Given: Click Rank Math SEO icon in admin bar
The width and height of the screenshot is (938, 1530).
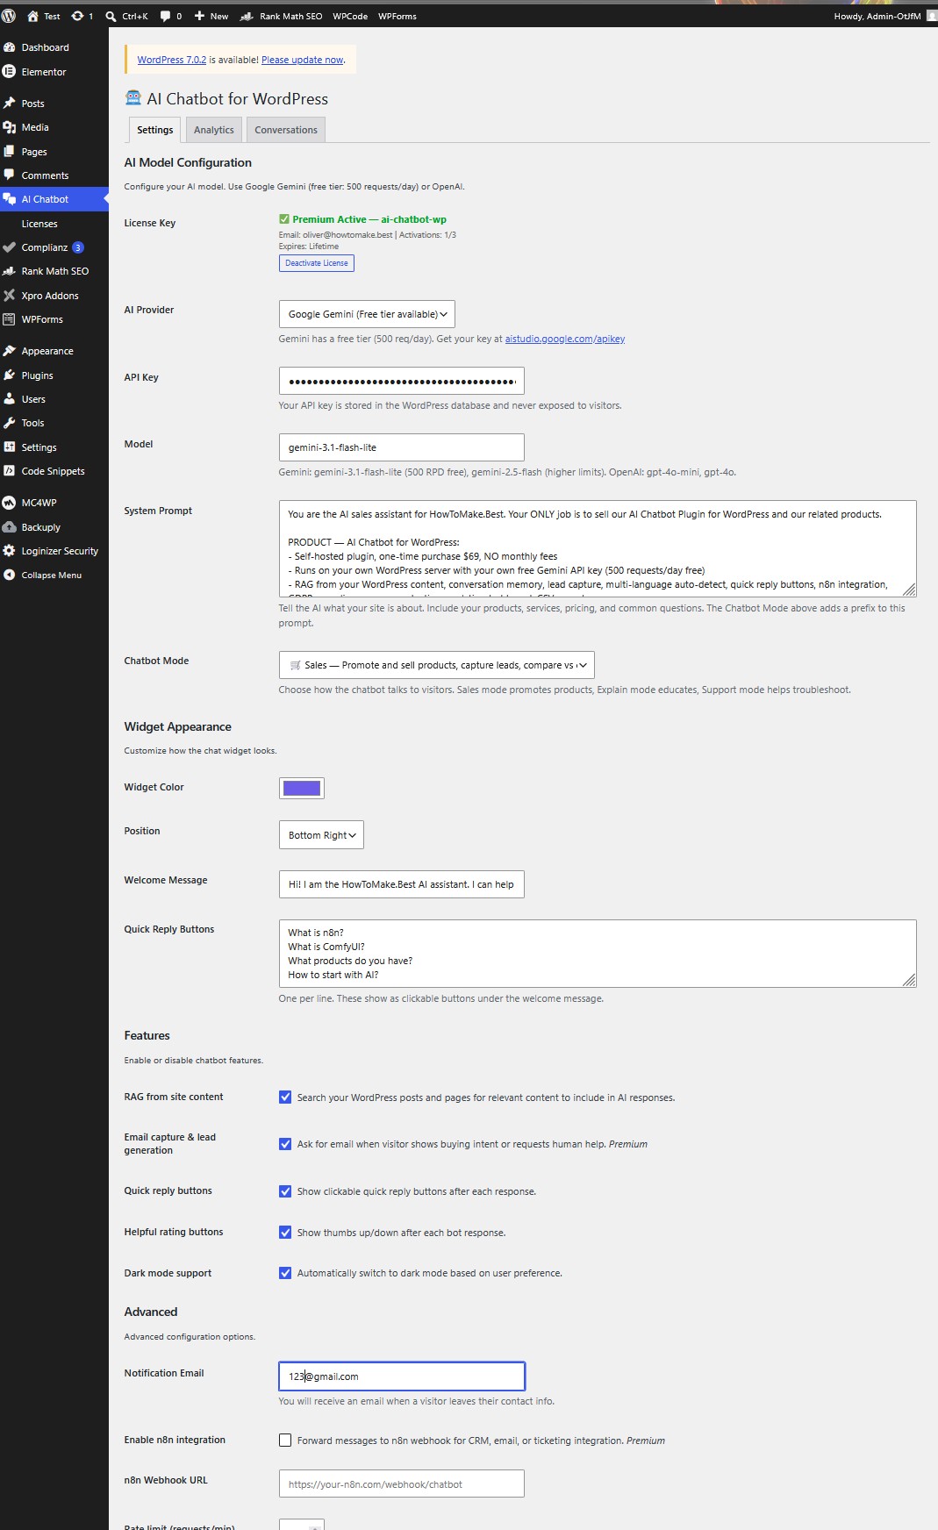Looking at the screenshot, I should point(247,16).
